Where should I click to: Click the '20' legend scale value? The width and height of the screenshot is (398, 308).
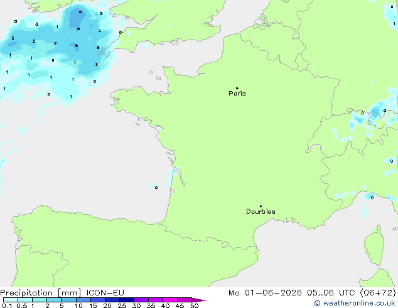[107, 305]
